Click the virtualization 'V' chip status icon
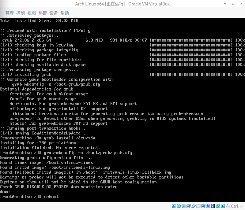 [213, 206]
